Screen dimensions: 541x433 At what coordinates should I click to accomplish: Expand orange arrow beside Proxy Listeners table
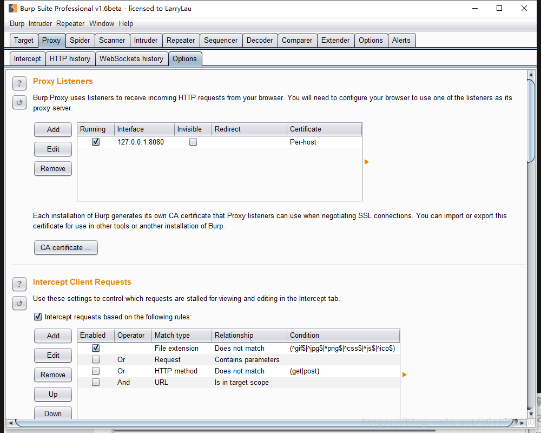point(367,162)
